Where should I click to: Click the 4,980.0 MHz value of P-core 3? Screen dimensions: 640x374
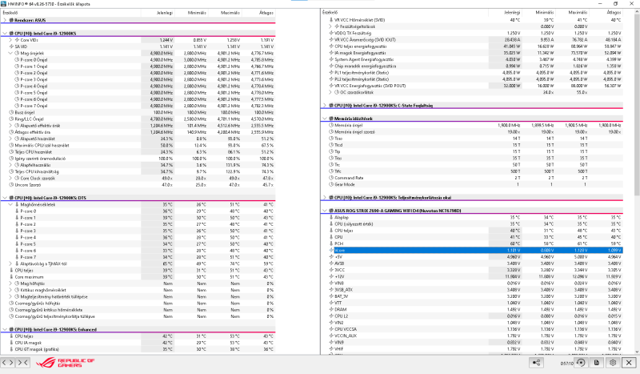click(163, 80)
